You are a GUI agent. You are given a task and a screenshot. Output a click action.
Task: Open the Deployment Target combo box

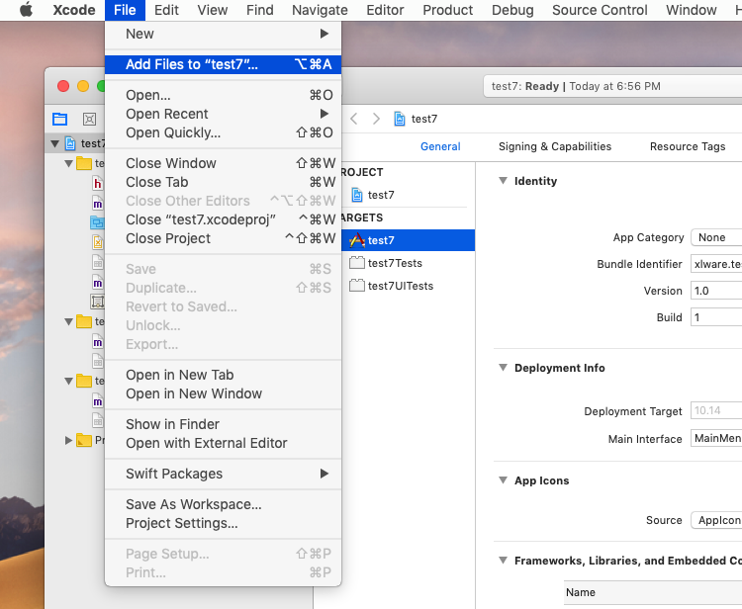click(x=716, y=410)
